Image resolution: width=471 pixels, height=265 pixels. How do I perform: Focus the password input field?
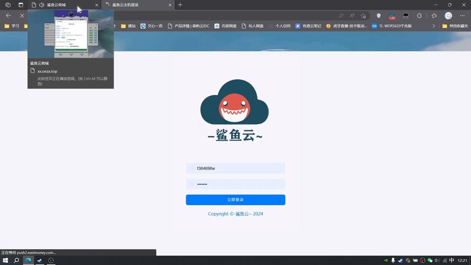pyautogui.click(x=235, y=184)
